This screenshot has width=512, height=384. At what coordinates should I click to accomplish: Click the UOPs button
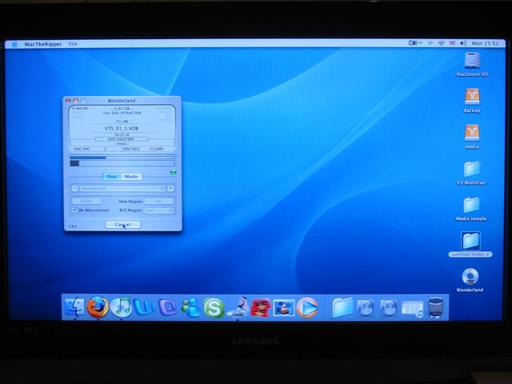click(x=86, y=201)
